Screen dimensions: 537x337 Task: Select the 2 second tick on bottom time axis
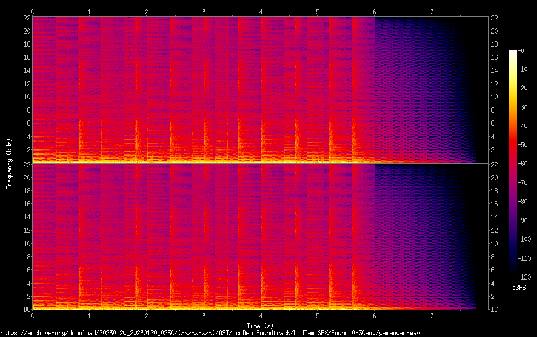146,315
